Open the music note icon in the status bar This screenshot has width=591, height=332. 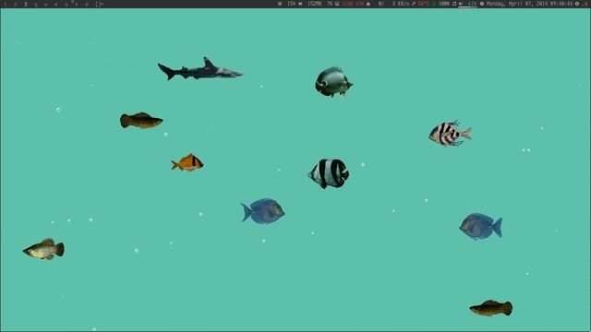(454, 4)
